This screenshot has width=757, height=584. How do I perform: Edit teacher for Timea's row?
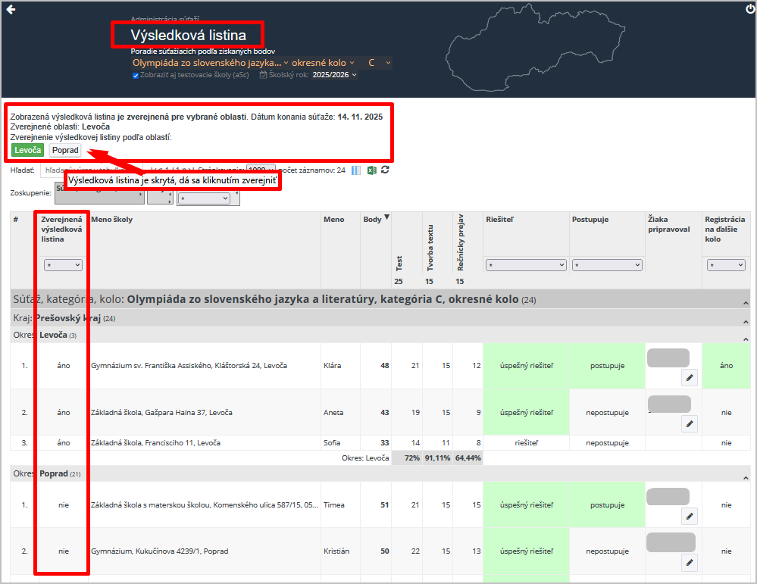tap(689, 517)
